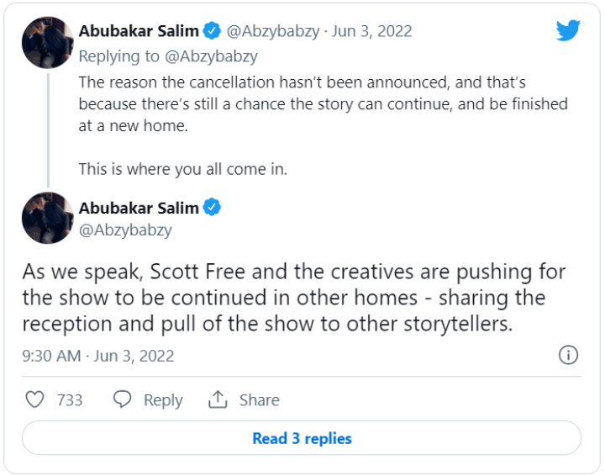Like the tweet using the heart icon
Viewport: 605px width, 476px height.
(34, 399)
